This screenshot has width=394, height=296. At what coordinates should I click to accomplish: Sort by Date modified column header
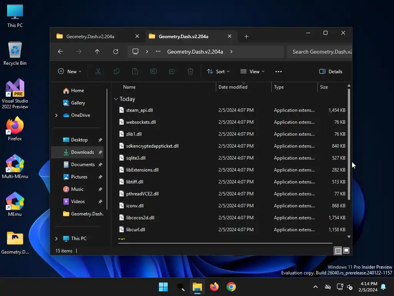coord(233,87)
